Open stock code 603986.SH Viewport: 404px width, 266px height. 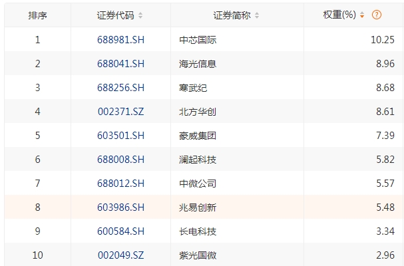[120, 207]
